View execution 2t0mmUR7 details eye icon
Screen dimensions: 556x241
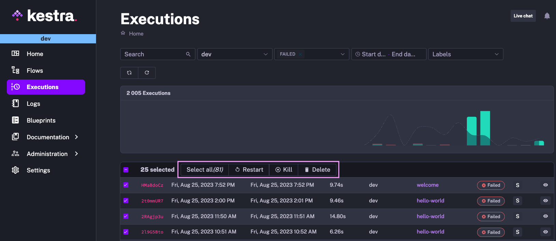(545, 201)
